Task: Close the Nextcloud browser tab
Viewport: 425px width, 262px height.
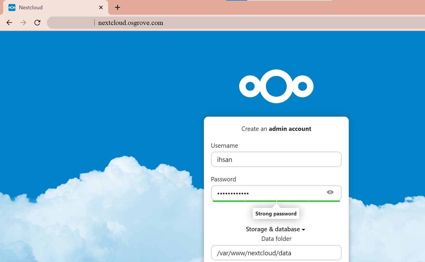Action: click(x=101, y=7)
